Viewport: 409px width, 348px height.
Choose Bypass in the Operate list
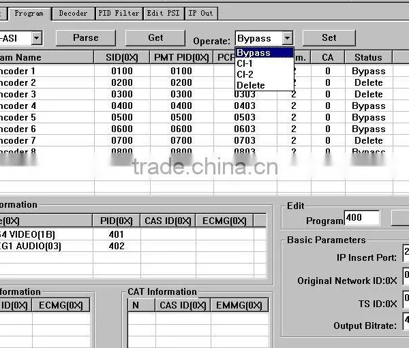pyautogui.click(x=264, y=53)
